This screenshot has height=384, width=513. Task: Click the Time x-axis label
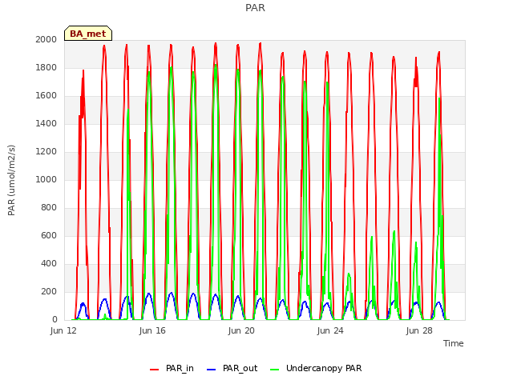pos(454,343)
